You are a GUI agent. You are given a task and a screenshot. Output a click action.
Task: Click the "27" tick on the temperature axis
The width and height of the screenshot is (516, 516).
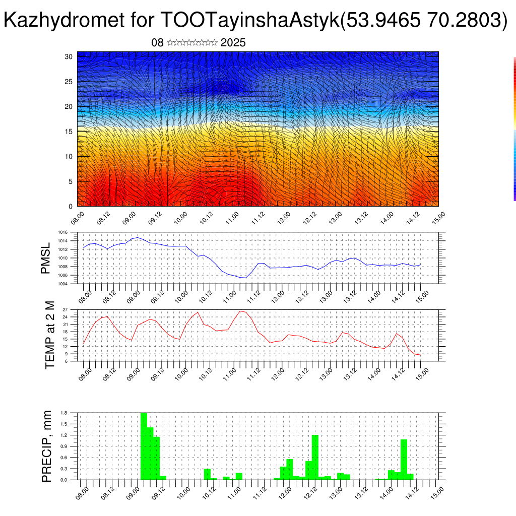[x=65, y=310]
